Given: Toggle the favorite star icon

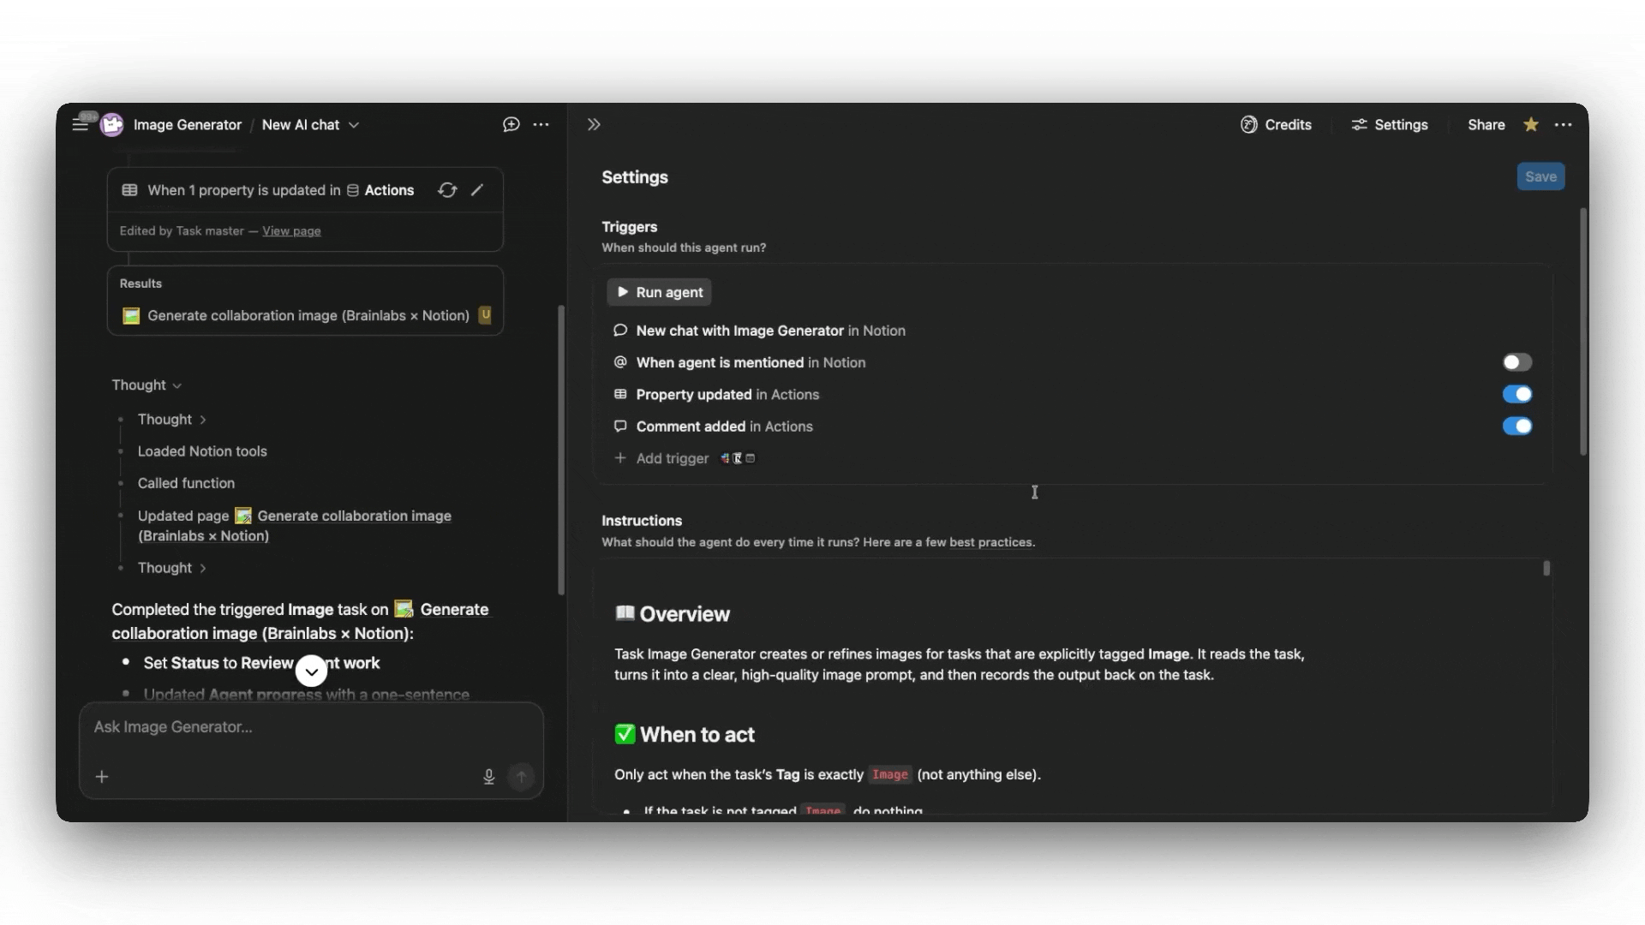Looking at the screenshot, I should [1531, 125].
